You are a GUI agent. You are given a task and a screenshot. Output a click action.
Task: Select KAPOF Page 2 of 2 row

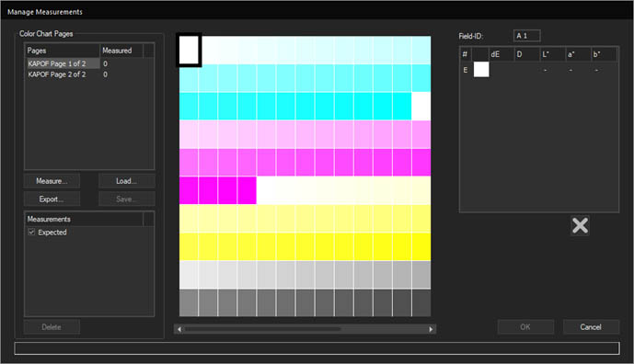pyautogui.click(x=89, y=74)
